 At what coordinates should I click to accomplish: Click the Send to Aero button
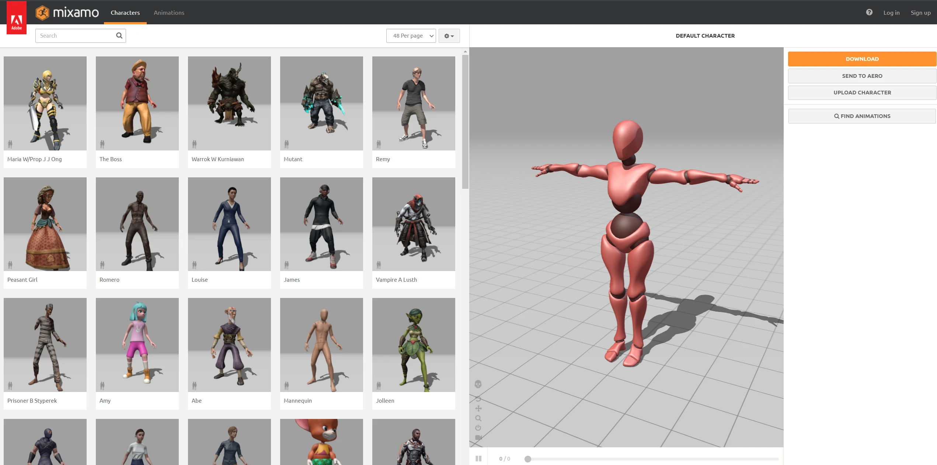pyautogui.click(x=862, y=76)
